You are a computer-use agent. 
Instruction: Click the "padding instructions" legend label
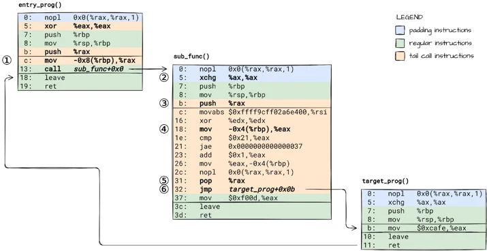440,31
